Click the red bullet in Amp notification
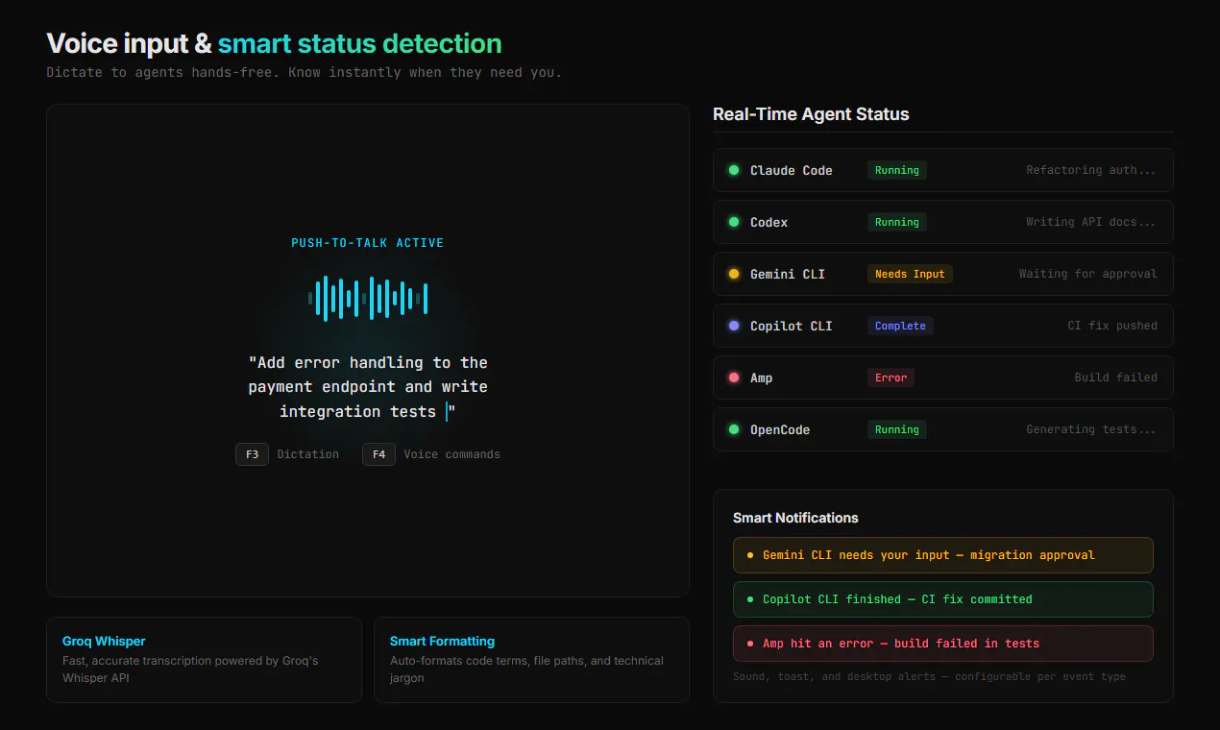The width and height of the screenshot is (1220, 730). (x=750, y=644)
